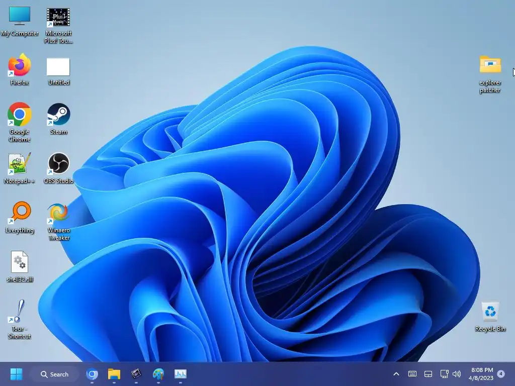
Task: Click the touchpad tray icon
Action: click(x=428, y=374)
